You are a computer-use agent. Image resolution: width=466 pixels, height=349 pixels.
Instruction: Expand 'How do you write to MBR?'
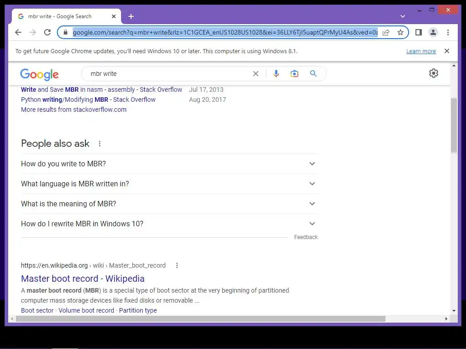pyautogui.click(x=169, y=164)
